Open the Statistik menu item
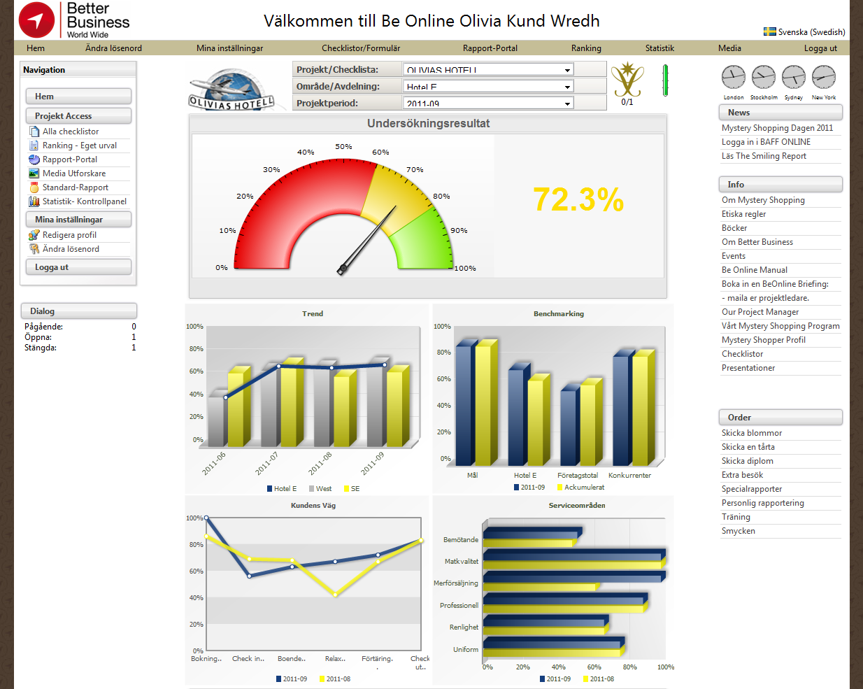This screenshot has width=863, height=689. pyautogui.click(x=659, y=48)
